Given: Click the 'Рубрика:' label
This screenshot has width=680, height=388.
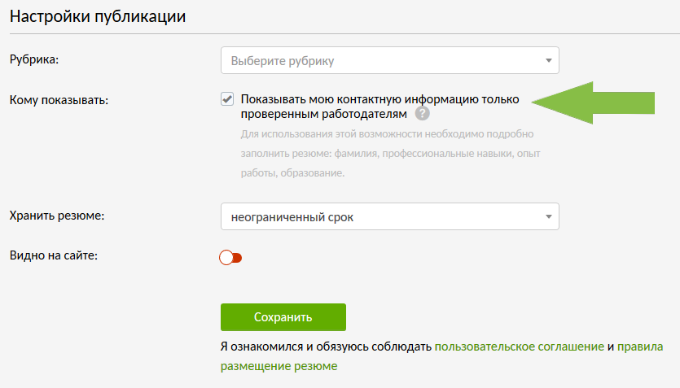Looking at the screenshot, I should pos(34,59).
